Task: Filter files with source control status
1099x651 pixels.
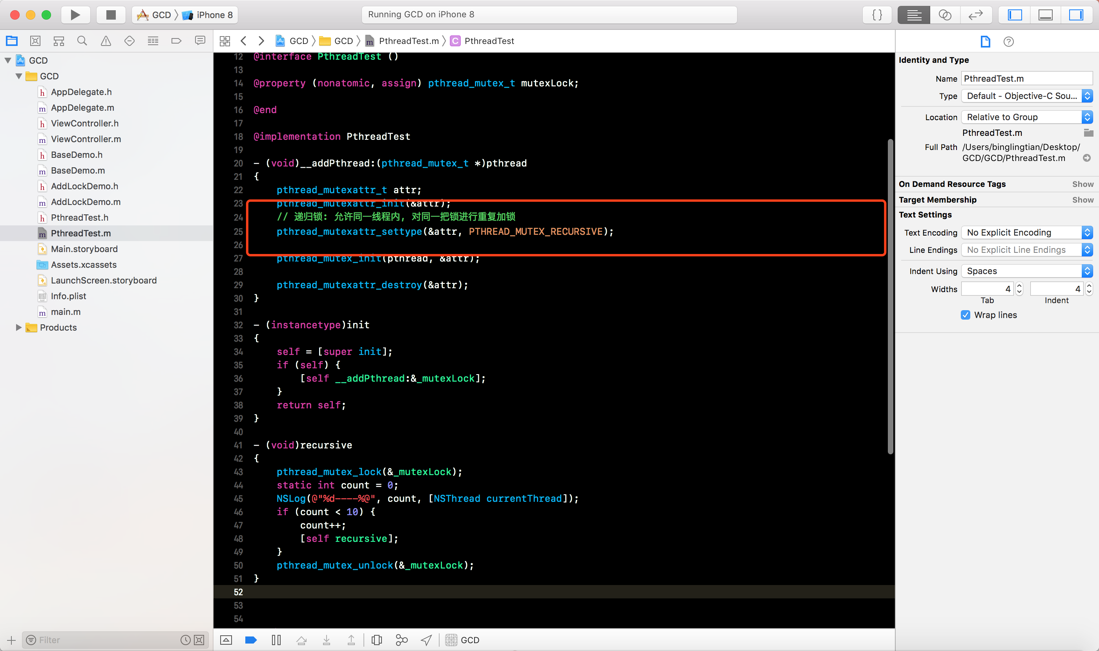Action: tap(199, 640)
